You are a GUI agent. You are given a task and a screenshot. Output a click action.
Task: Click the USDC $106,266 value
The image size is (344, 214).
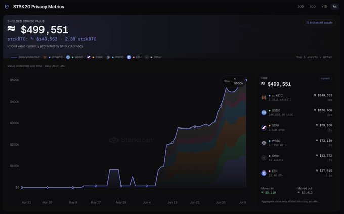pos(323,110)
